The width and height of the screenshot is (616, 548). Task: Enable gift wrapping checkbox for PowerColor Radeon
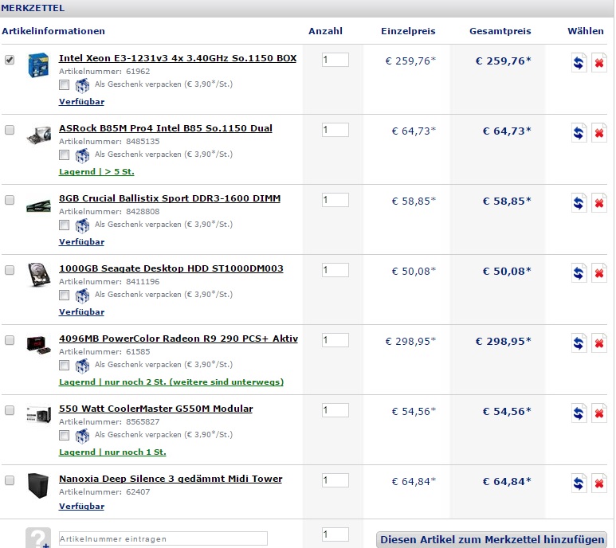(x=64, y=365)
